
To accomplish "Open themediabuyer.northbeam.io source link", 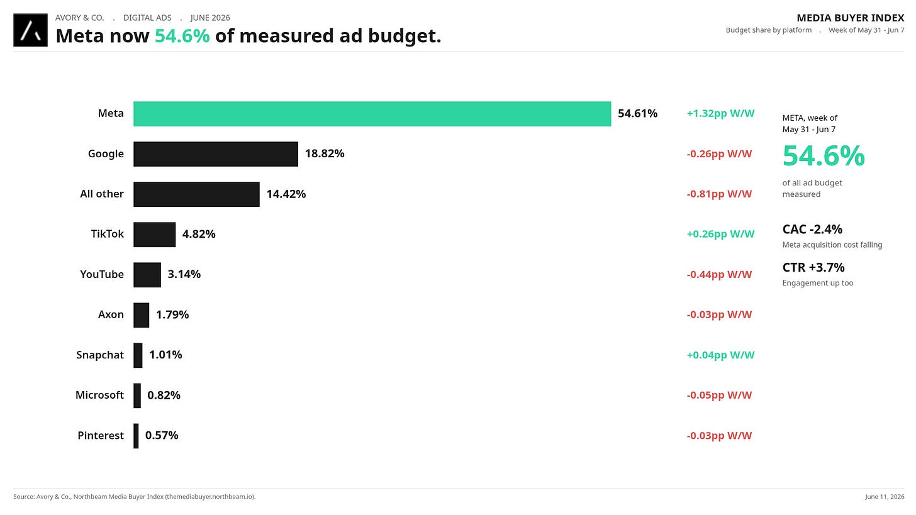I will coord(209,497).
